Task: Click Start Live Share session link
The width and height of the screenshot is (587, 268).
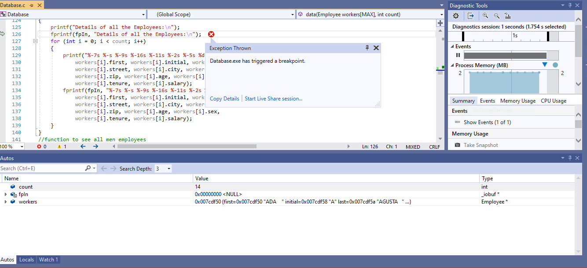Action: 273,99
